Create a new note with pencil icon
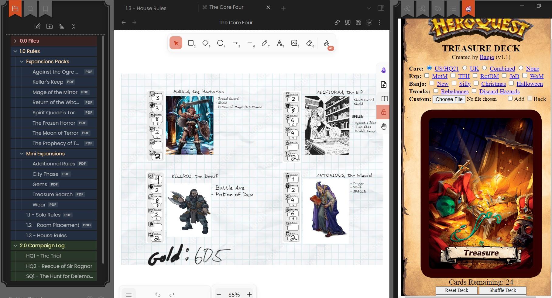Image resolution: width=552 pixels, height=298 pixels. coord(37,26)
